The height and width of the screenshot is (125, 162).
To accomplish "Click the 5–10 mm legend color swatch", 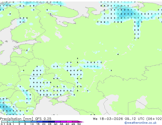I will point(28,122).
